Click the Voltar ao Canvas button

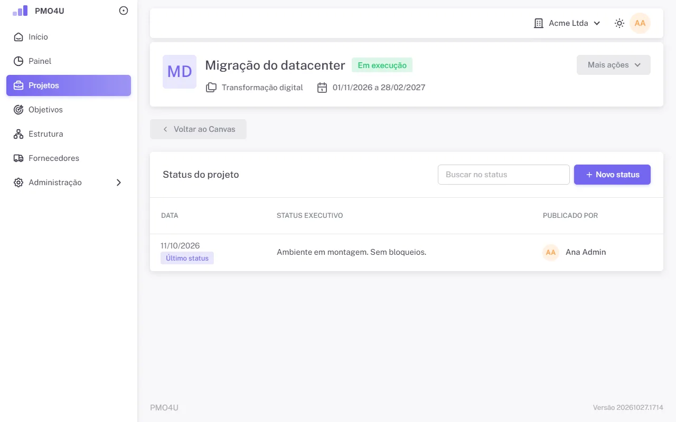(198, 129)
